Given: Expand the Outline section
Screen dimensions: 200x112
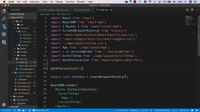Looking at the screenshot, I should click(x=22, y=107).
